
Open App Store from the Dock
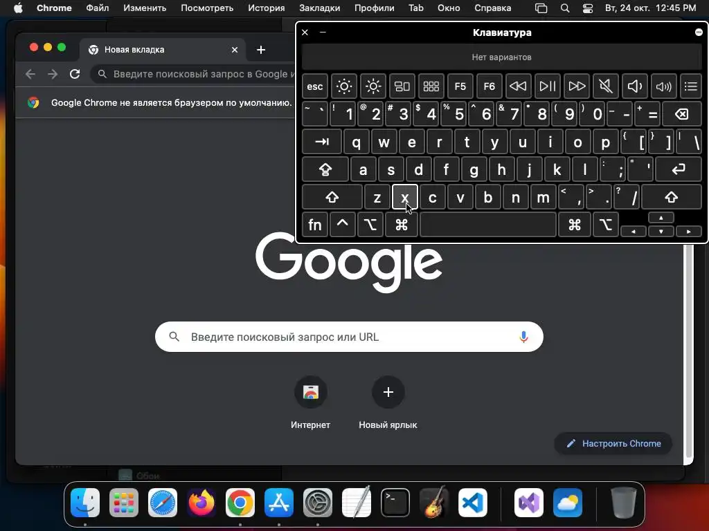pyautogui.click(x=279, y=503)
